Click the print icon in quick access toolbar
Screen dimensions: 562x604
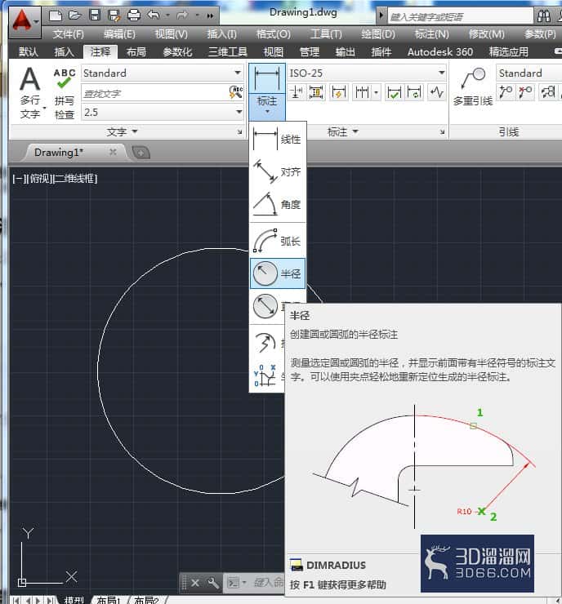pos(134,16)
